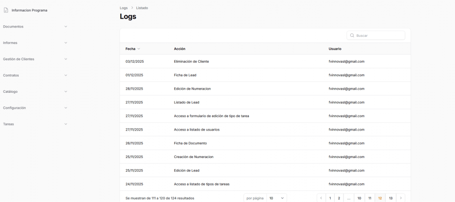
Task: Open the Configuración menu
Action: point(66,108)
